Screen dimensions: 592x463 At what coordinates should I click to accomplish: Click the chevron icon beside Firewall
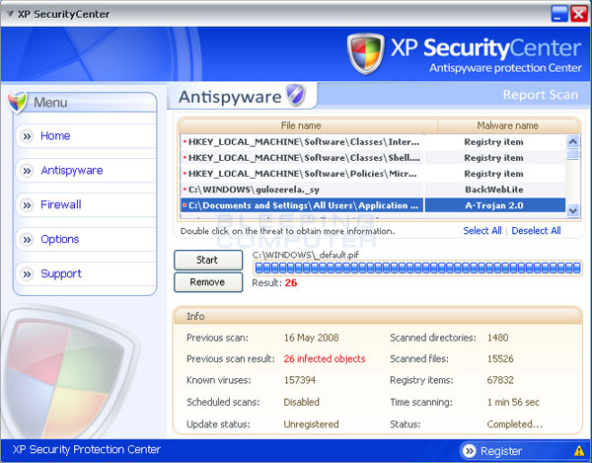(x=27, y=205)
